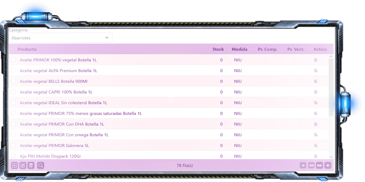Open the search magnifier icon

41,165
